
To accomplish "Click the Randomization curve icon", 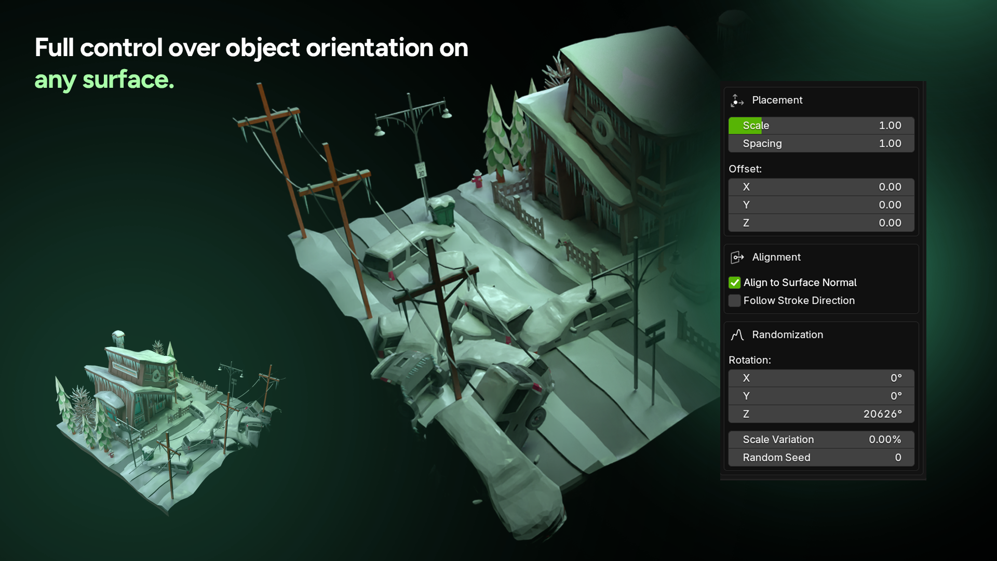I will point(737,335).
